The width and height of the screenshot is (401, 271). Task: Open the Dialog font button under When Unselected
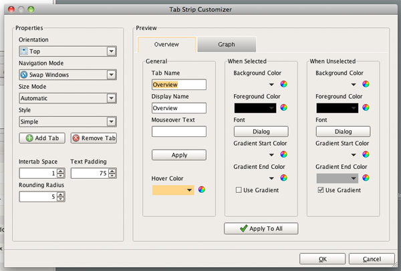(x=344, y=131)
